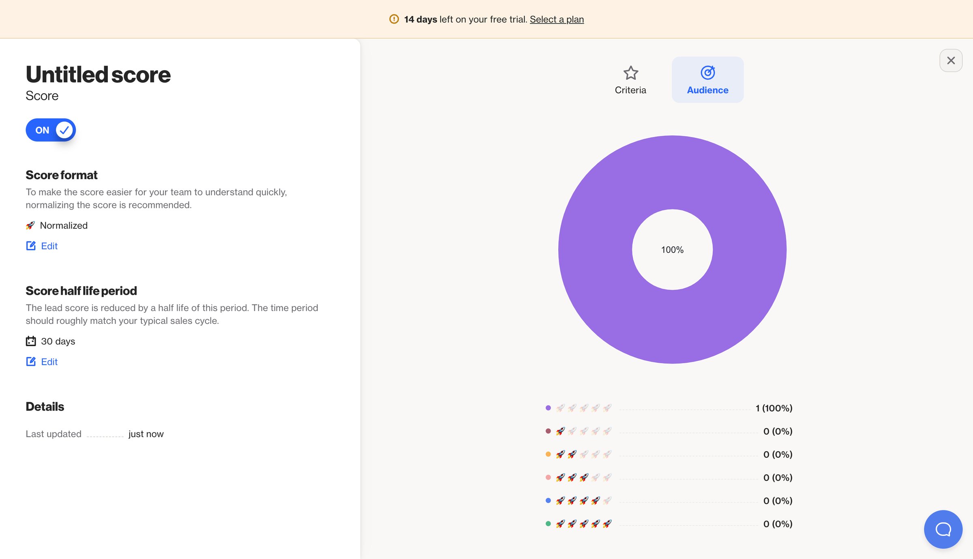The width and height of the screenshot is (973, 559).
Task: Click the just now last updated value
Action: click(x=146, y=434)
